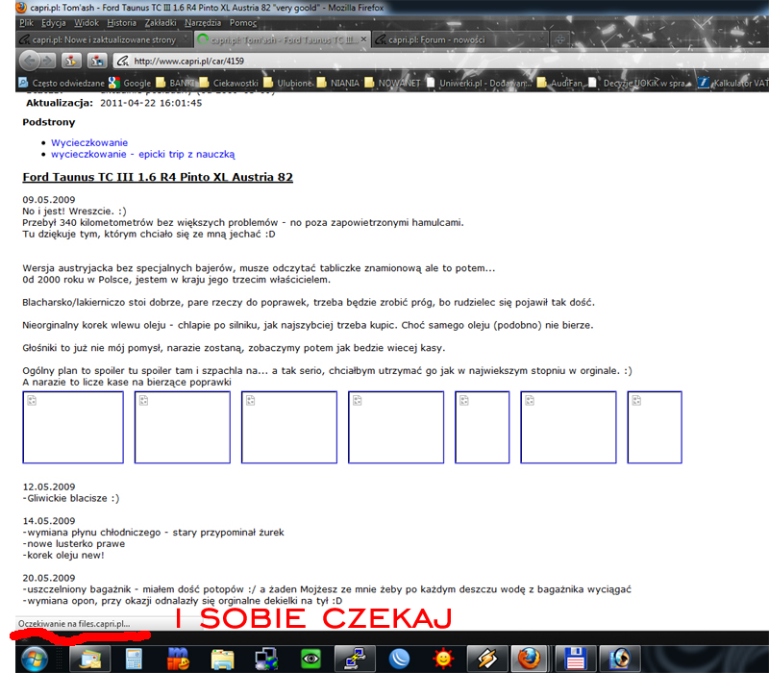The image size is (769, 673).
Task: Open the seventh image placeholder in the gallery
Action: (655, 427)
